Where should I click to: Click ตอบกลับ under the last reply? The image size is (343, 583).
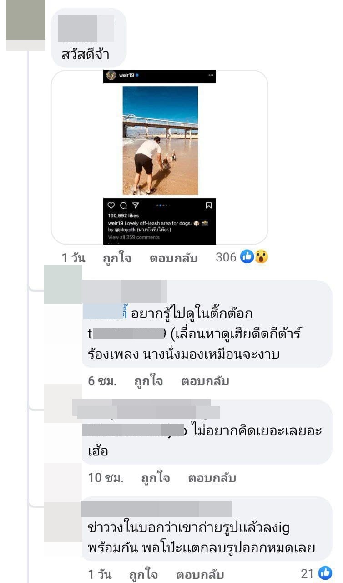(x=200, y=574)
